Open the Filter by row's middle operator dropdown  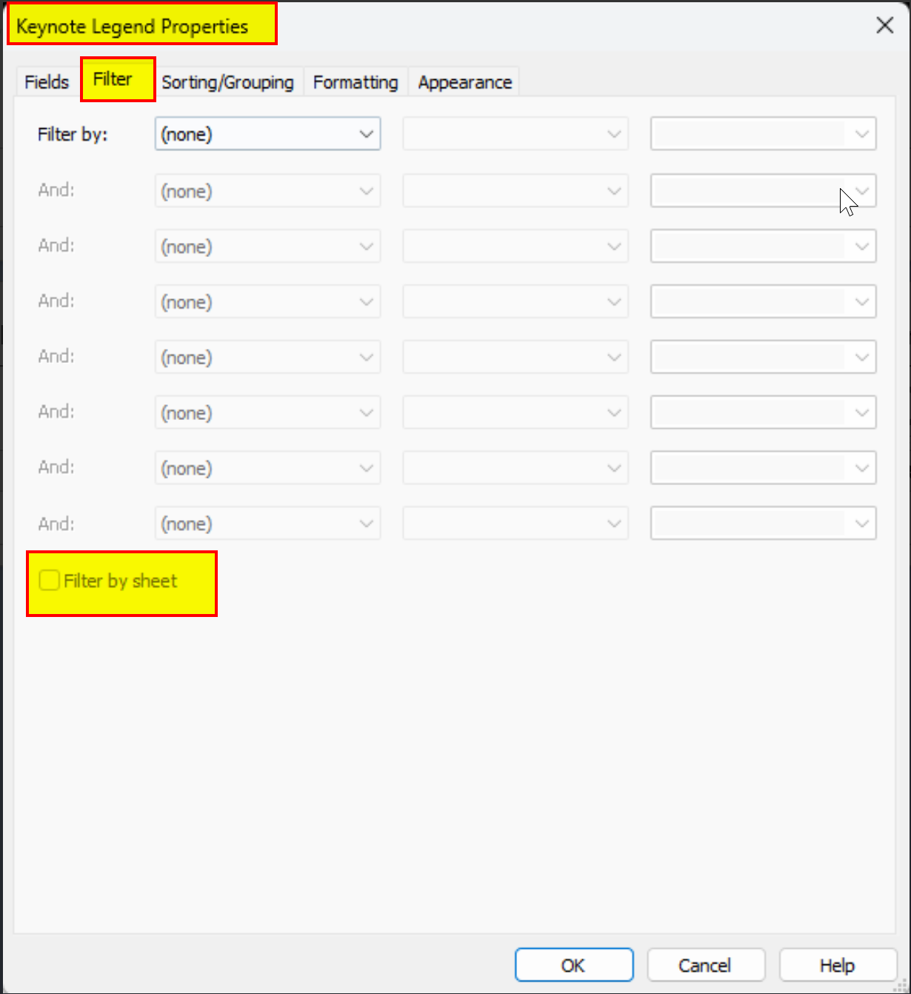coord(515,134)
